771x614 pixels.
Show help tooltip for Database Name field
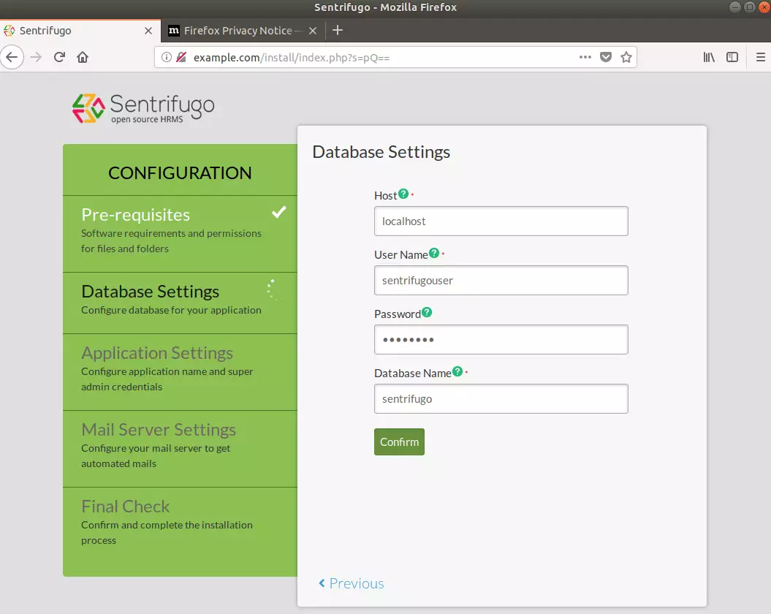pos(457,371)
